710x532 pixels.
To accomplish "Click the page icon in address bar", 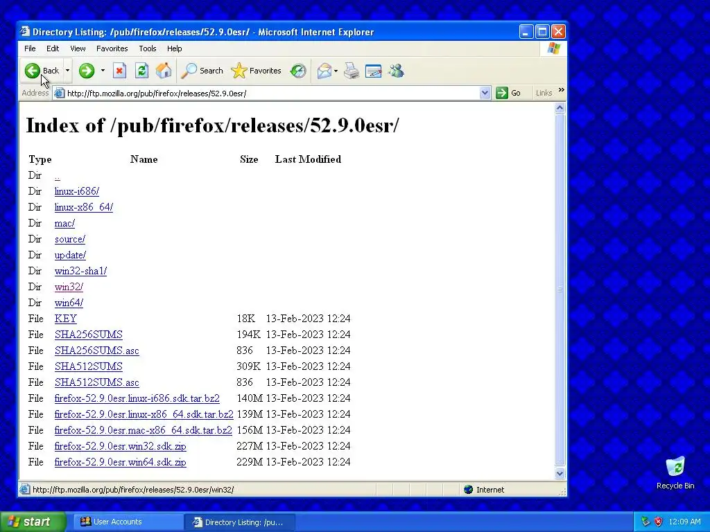I will [x=59, y=94].
